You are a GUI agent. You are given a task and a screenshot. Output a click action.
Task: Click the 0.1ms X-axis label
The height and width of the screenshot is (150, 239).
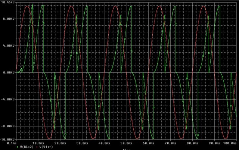click(x=12, y=143)
